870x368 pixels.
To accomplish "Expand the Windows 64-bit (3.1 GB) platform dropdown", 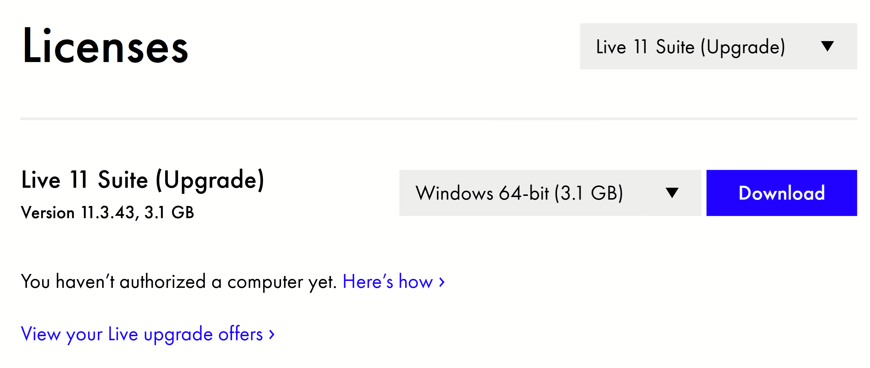I will (550, 193).
